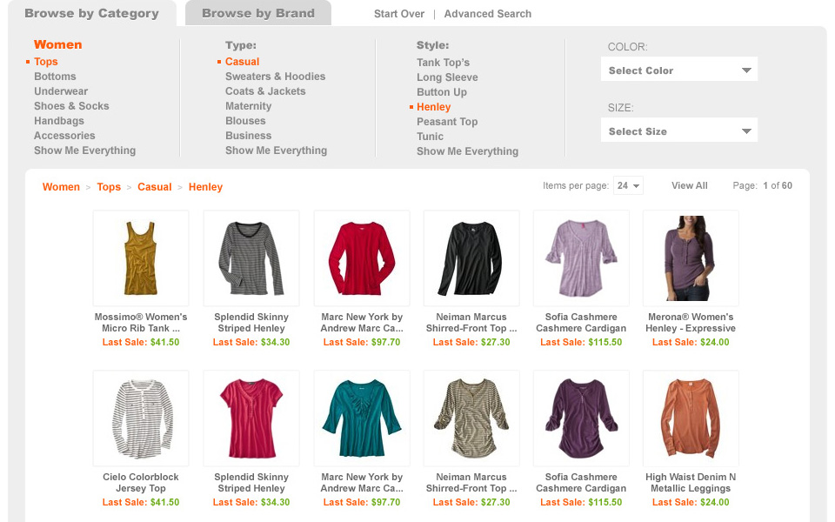Click Merona Women's Henley - Expressive title
Image resolution: width=835 pixels, height=522 pixels.
691,323
